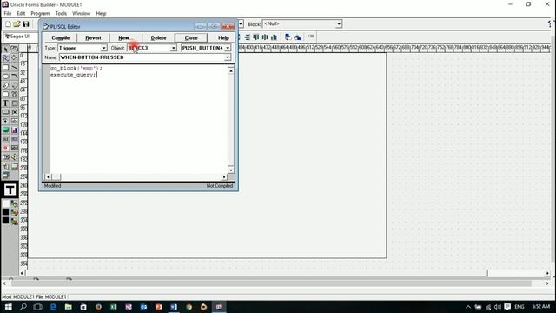
Task: Click the Send to Back icon
Action: (297, 37)
